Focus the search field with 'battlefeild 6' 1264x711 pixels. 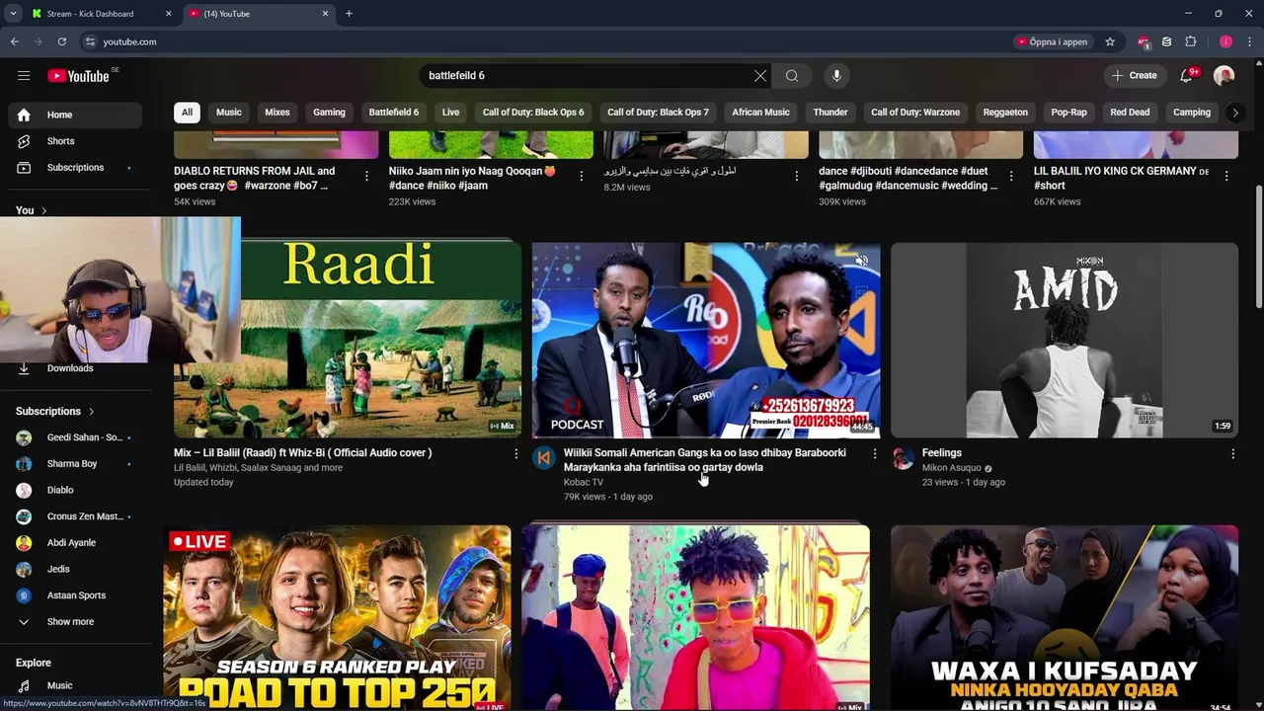coord(587,76)
